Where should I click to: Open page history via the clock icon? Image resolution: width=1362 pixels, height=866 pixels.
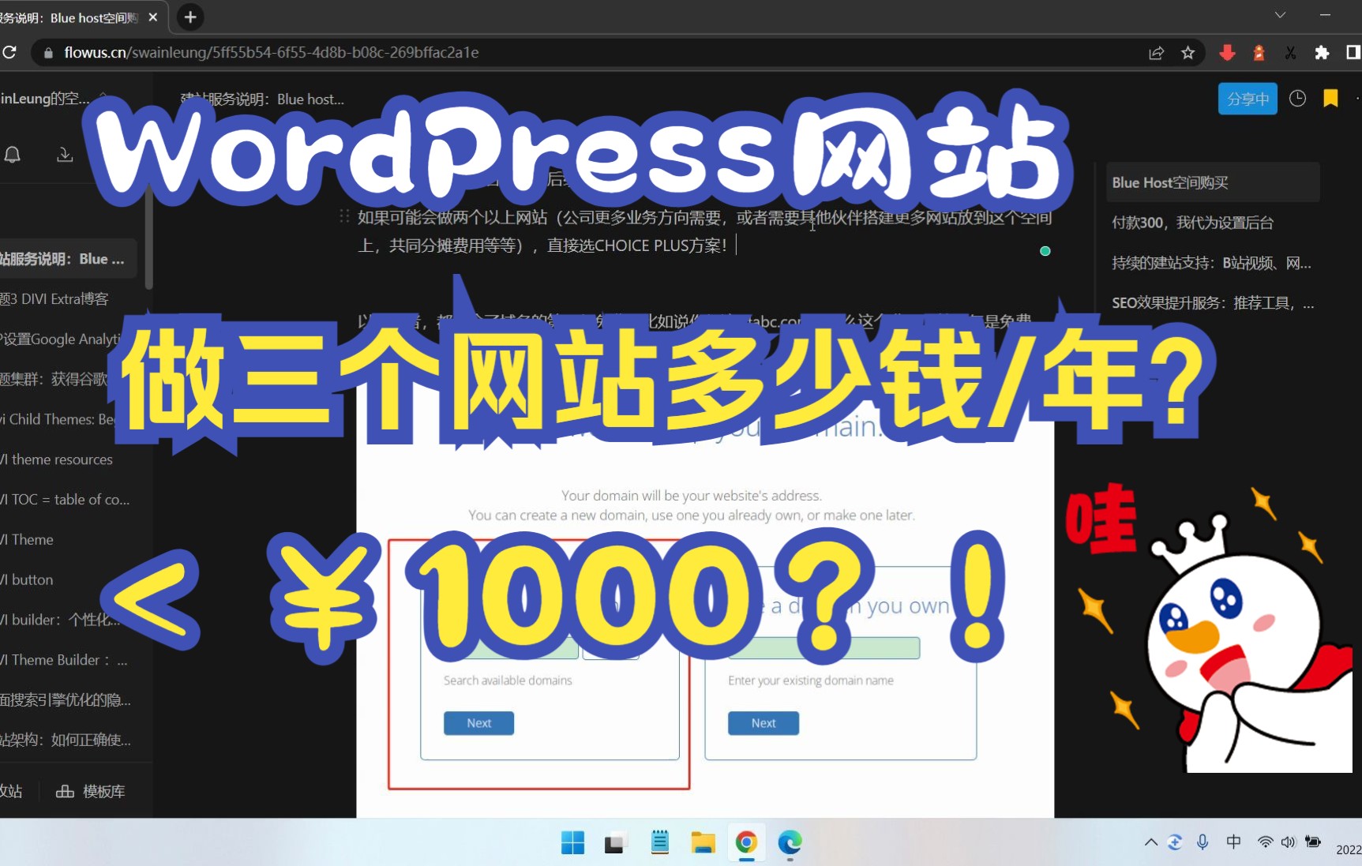click(1297, 99)
